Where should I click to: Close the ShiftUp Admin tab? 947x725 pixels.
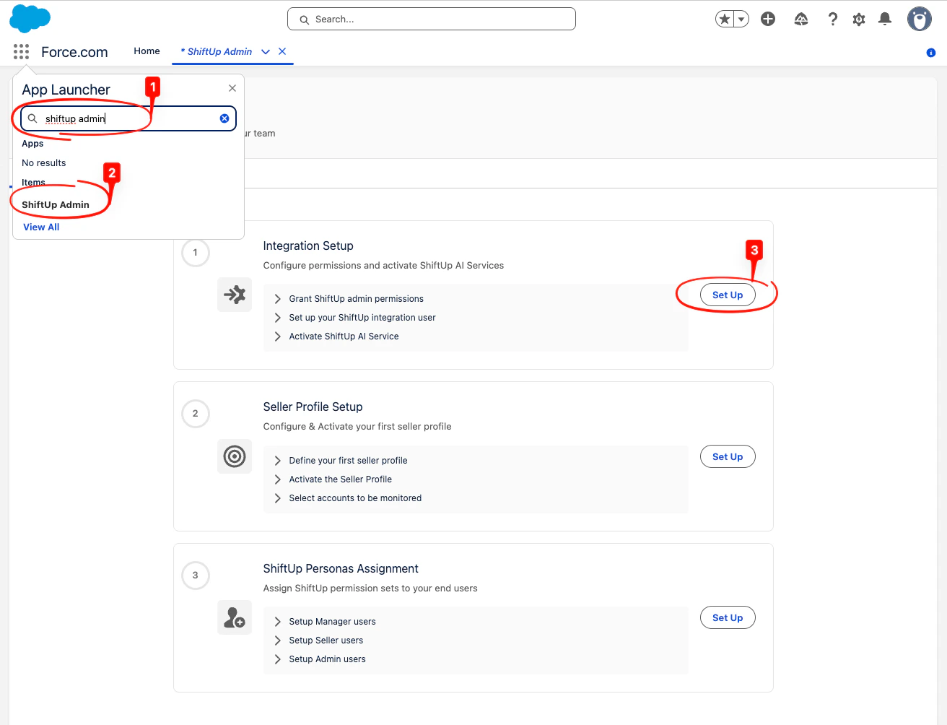[282, 51]
